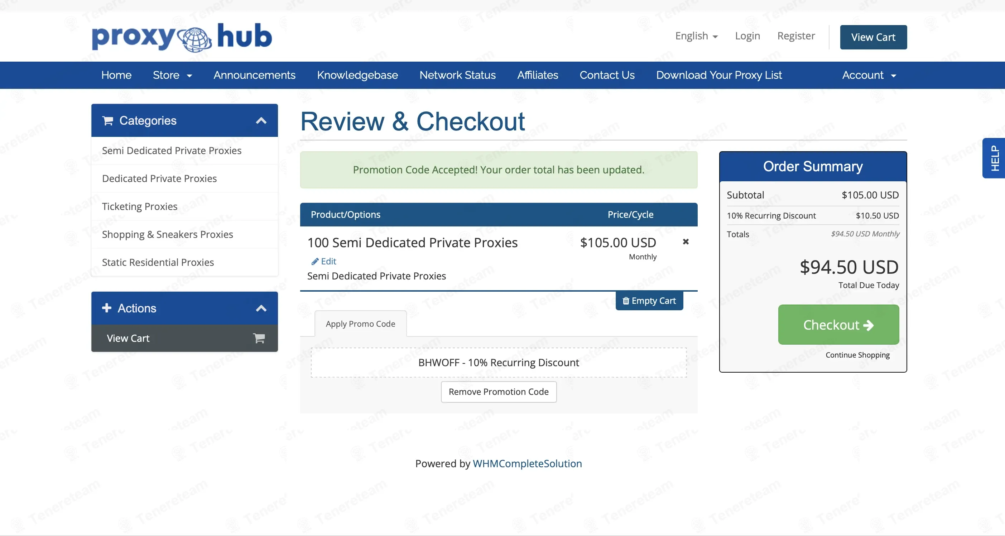Viewport: 1005px width, 536px height.
Task: Click the BHWOFF - 10% Recurring Discount text
Action: click(498, 363)
